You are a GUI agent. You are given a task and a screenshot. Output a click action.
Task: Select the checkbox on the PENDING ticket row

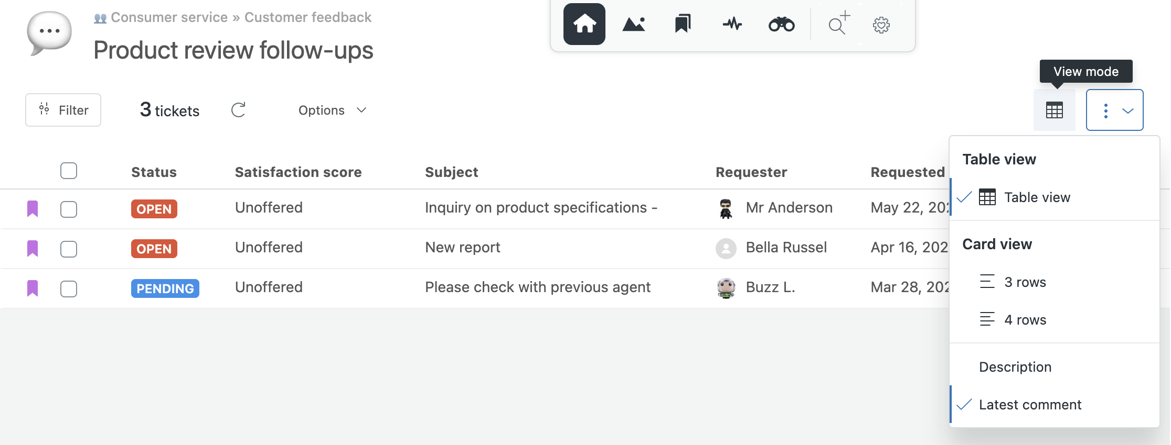(69, 288)
